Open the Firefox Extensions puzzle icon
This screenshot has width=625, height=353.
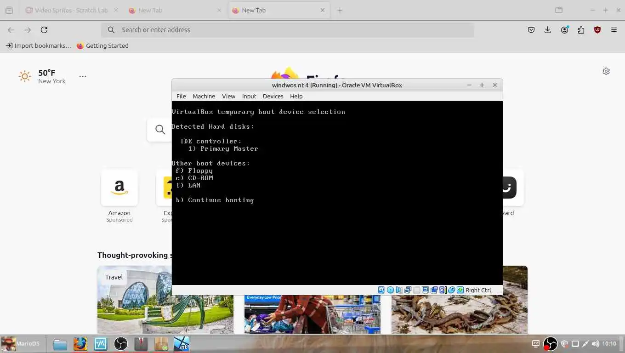point(581,30)
